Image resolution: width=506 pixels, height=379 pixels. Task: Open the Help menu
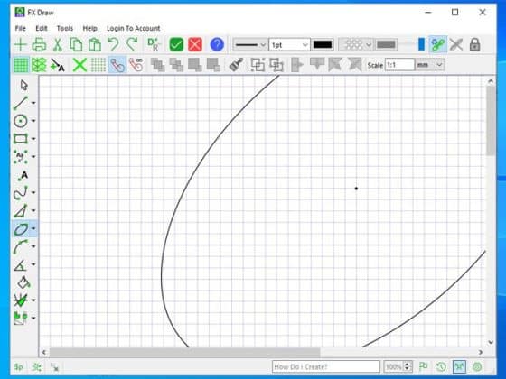click(x=90, y=28)
